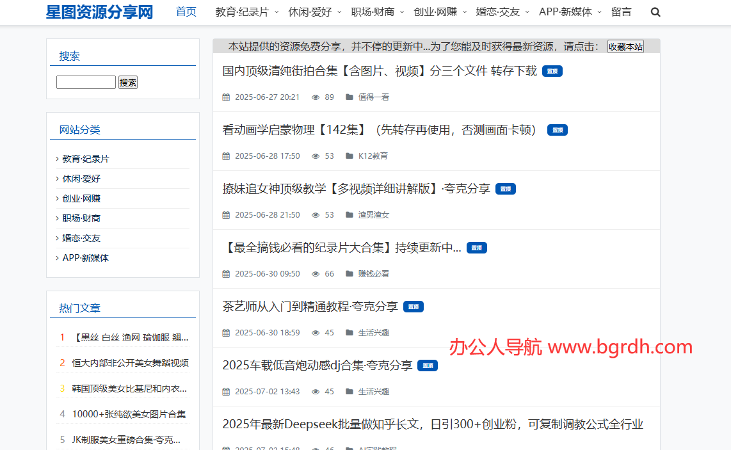Open hot article 恒大内部非公开美女舞蹈视频
Image resolution: width=731 pixels, height=450 pixels.
[130, 363]
